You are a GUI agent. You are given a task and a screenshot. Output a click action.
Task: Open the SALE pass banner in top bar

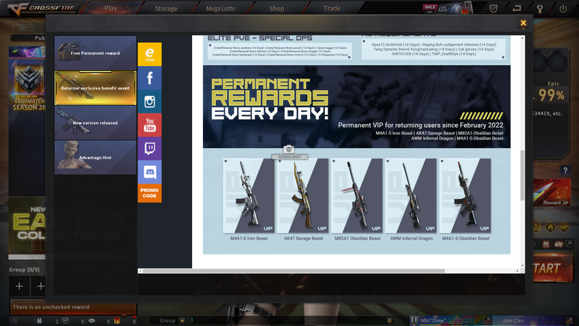[x=448, y=8]
